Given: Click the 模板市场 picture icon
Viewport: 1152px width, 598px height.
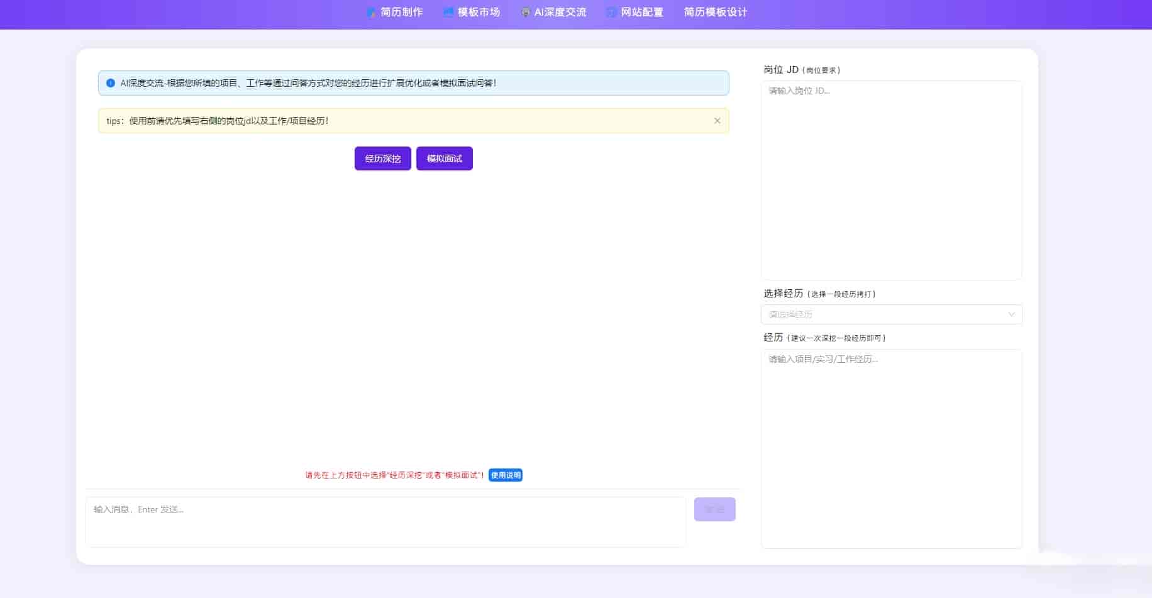Looking at the screenshot, I should (448, 13).
